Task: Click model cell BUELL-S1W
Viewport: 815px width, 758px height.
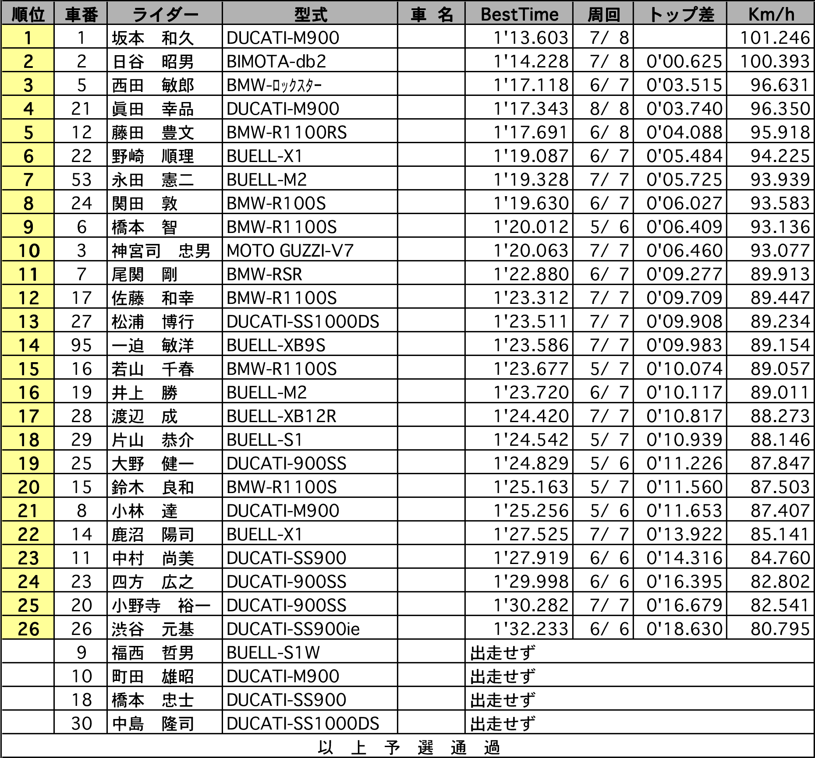Action: pyautogui.click(x=273, y=652)
